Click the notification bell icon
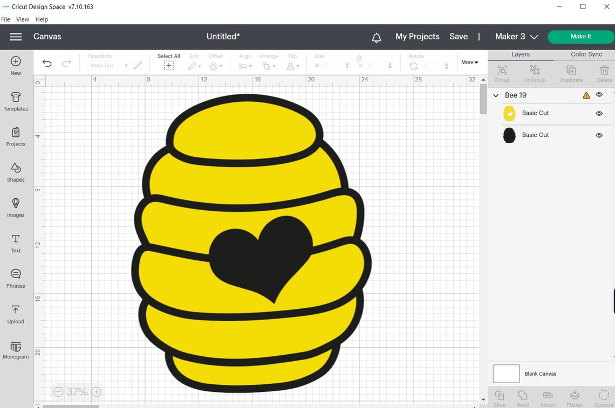The width and height of the screenshot is (615, 408). tap(376, 37)
